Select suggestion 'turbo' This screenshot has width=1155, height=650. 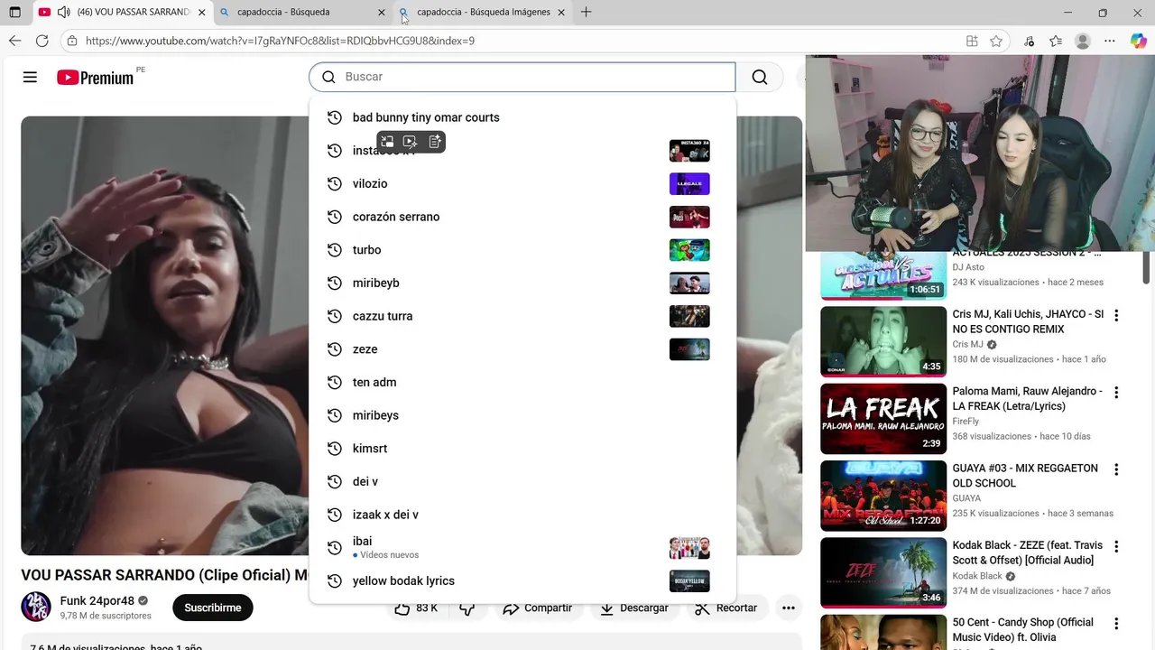[522, 250]
